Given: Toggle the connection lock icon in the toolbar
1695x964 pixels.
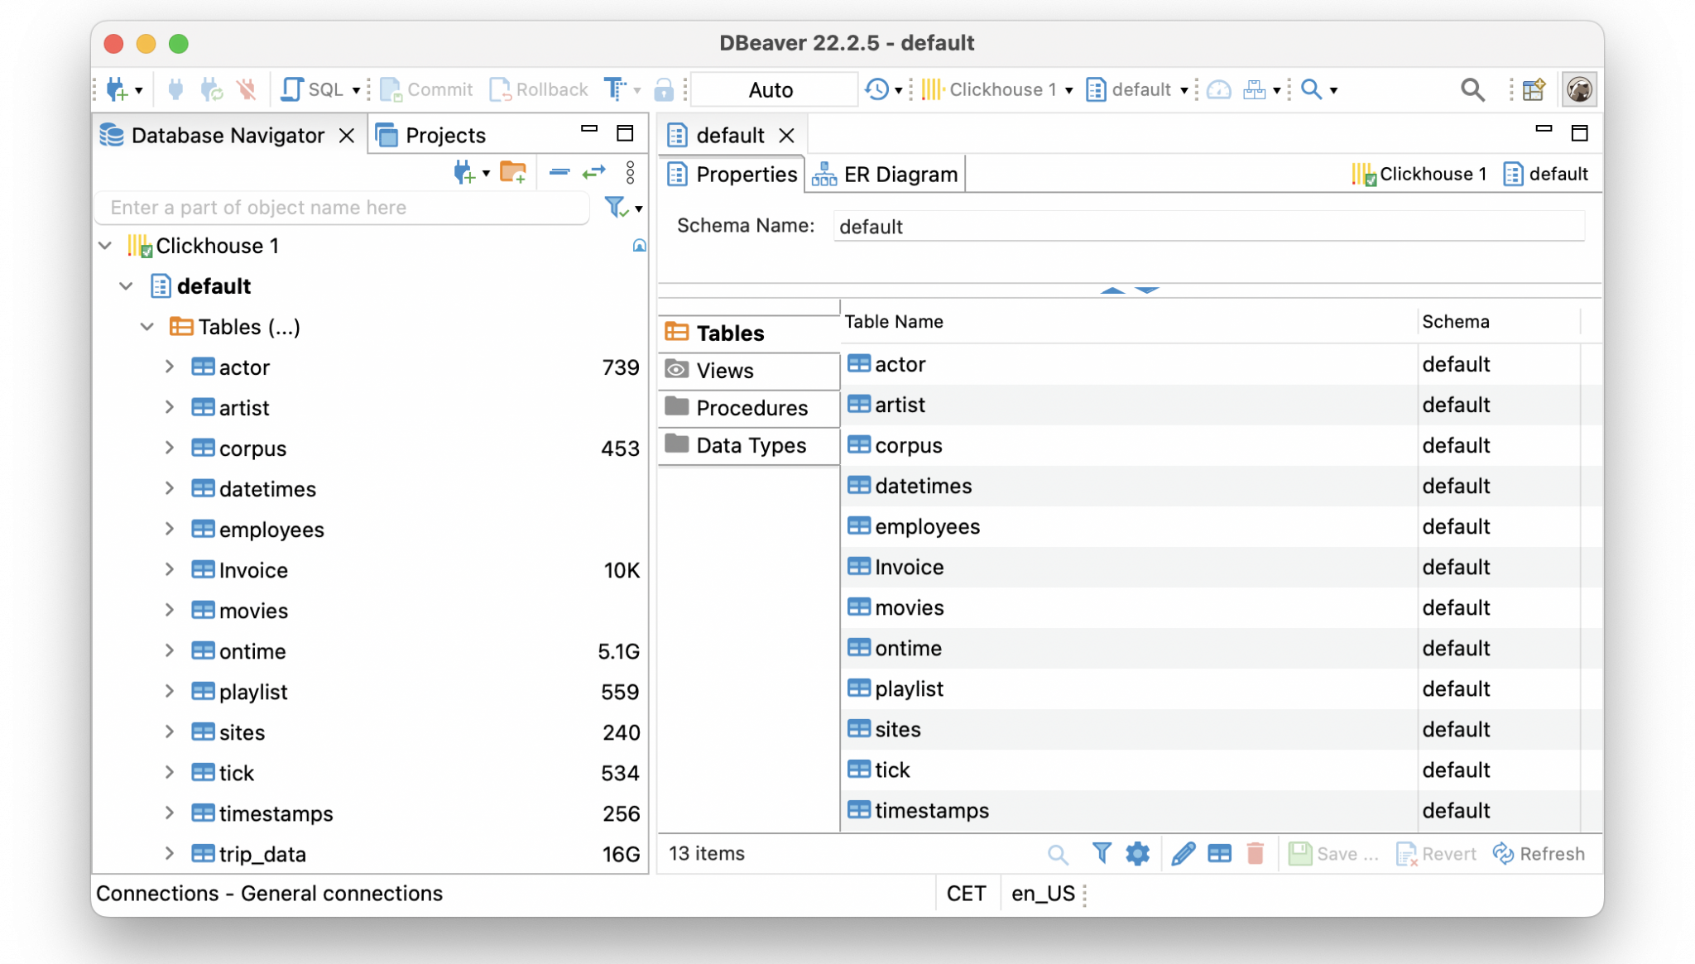Looking at the screenshot, I should (x=665, y=89).
